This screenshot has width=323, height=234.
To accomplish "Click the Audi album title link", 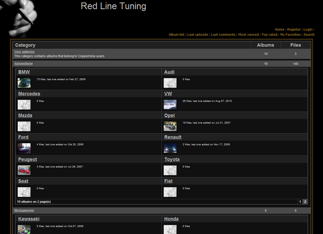I will click(169, 72).
